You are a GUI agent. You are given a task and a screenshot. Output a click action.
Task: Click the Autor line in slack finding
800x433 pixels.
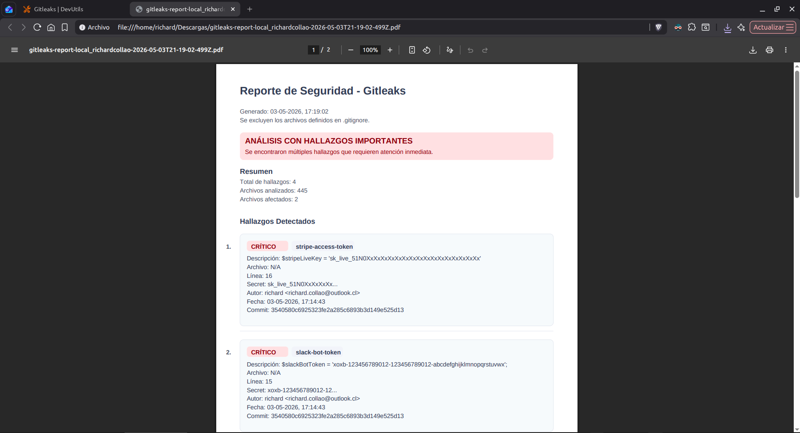[303, 398]
